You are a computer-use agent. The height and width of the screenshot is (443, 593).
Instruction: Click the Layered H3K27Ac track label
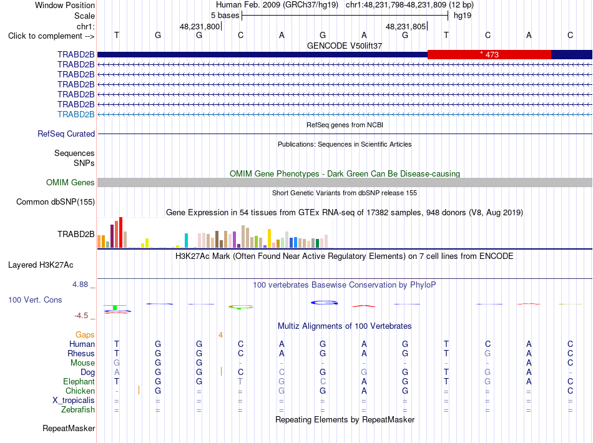[x=41, y=265]
